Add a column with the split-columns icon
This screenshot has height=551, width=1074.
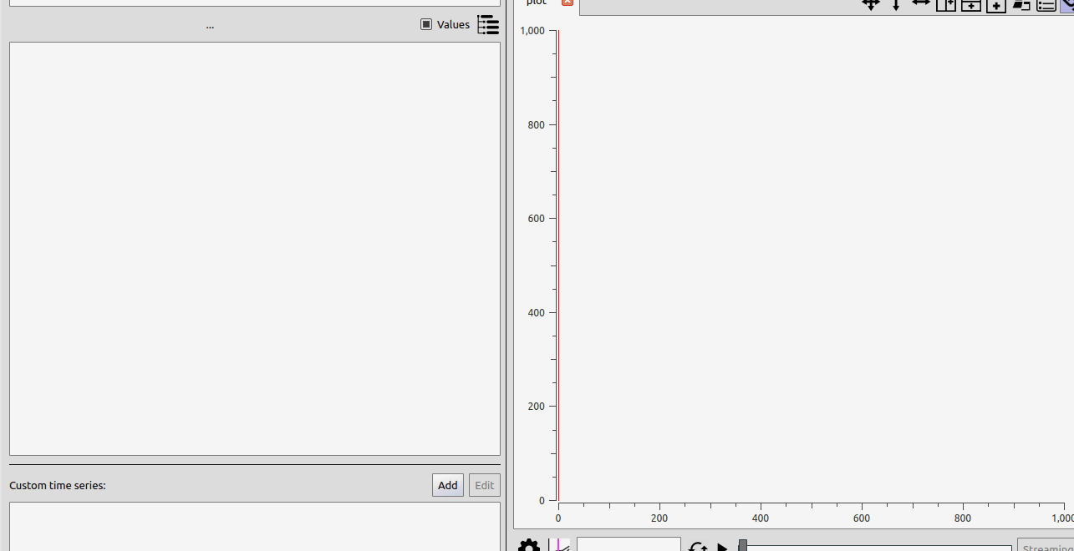(945, 5)
